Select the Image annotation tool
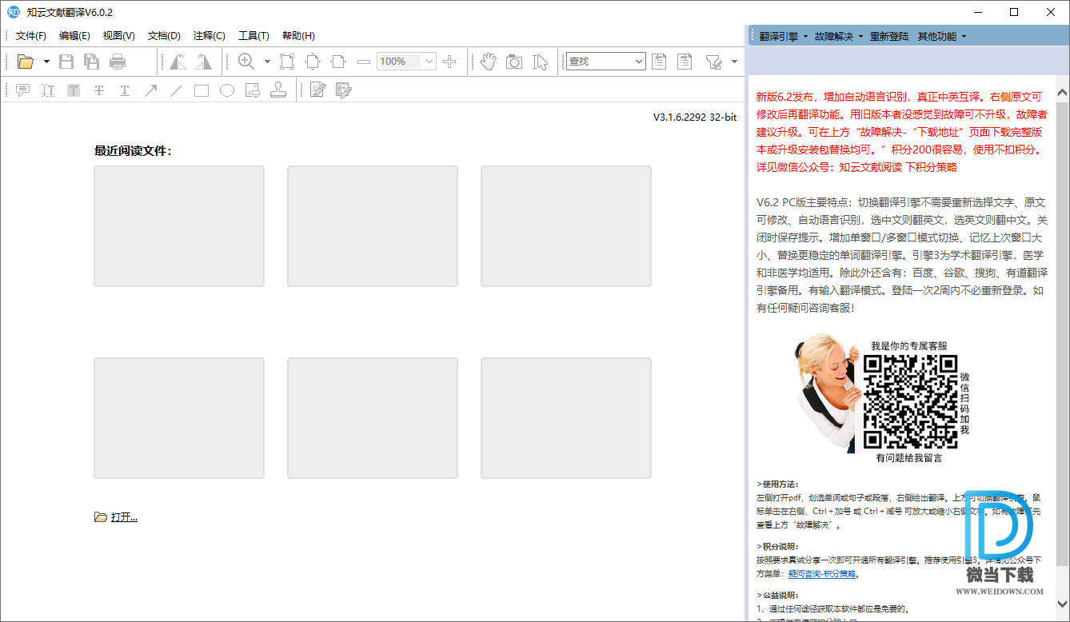 tap(253, 90)
